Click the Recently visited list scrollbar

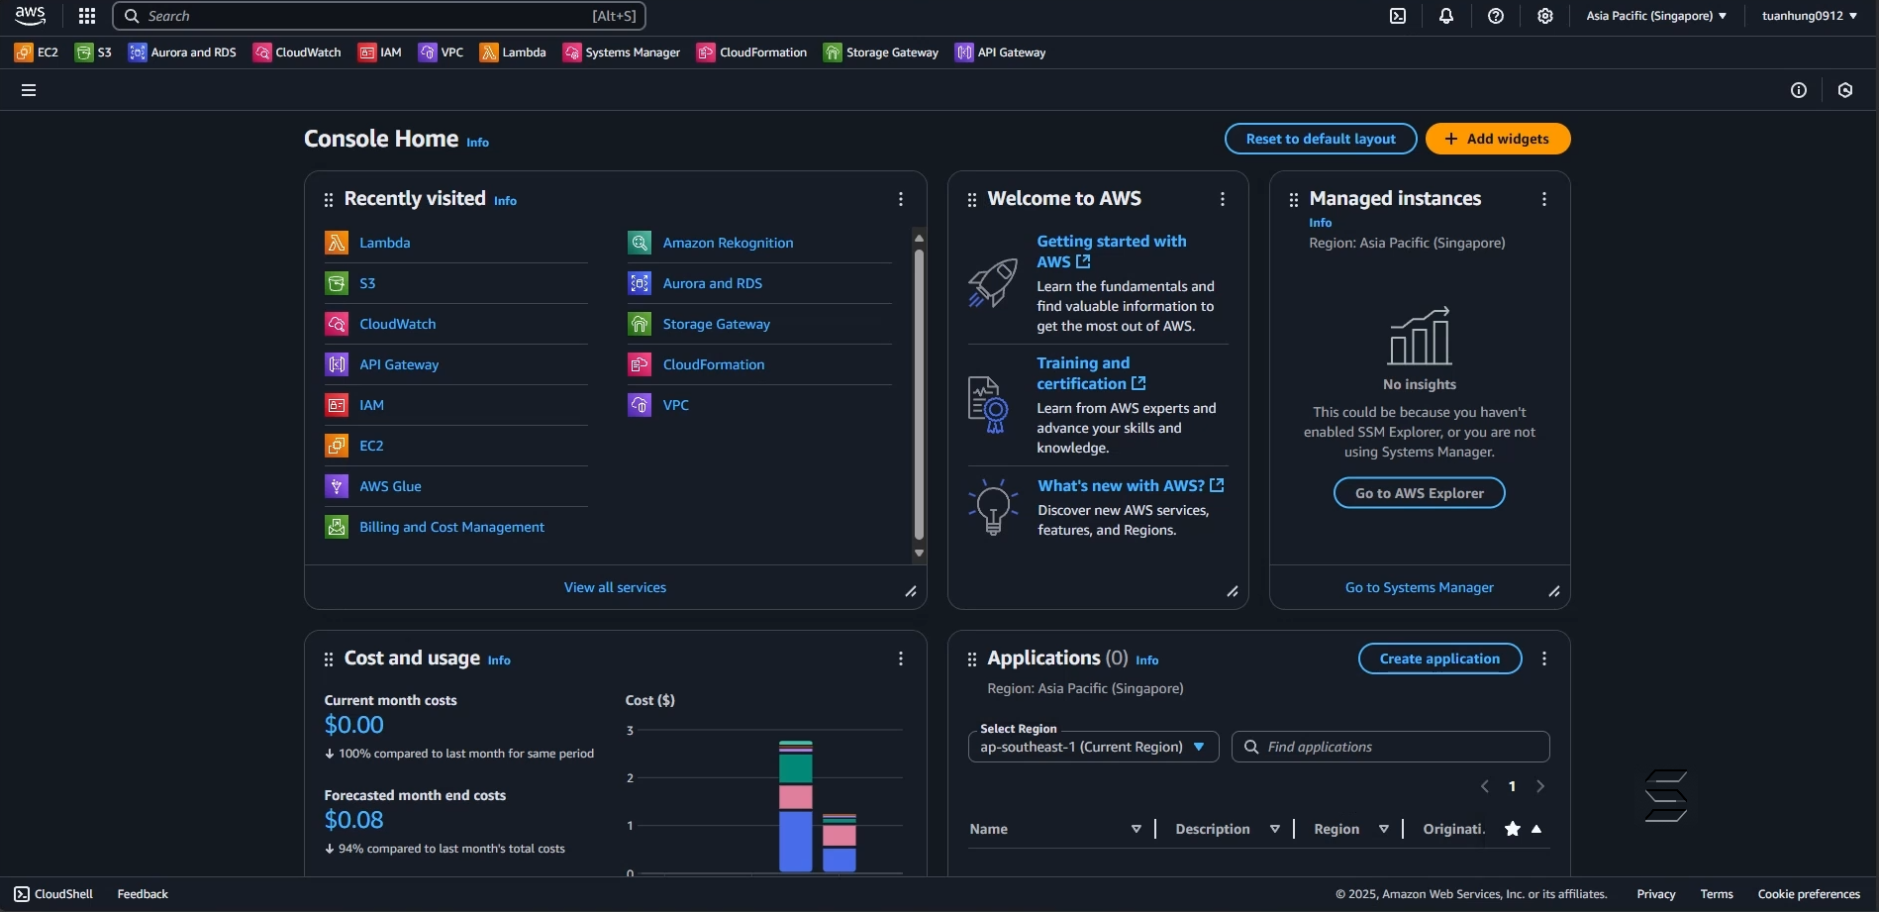point(919,394)
